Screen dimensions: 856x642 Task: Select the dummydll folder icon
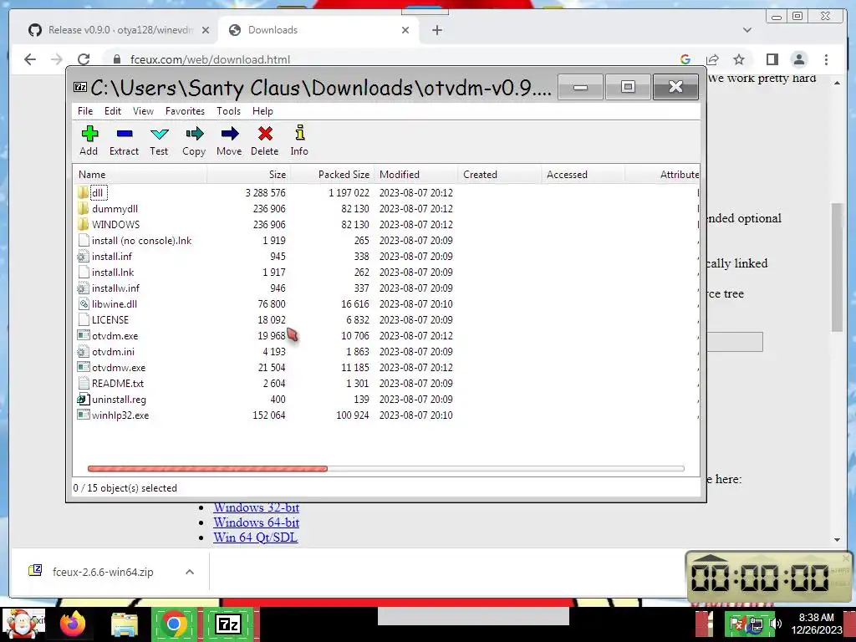click(x=83, y=208)
